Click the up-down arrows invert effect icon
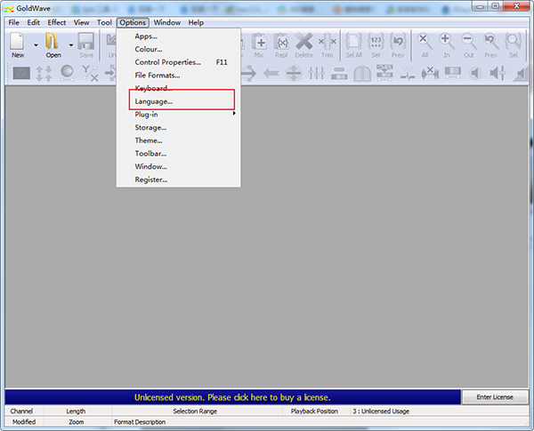 pyautogui.click(x=44, y=74)
